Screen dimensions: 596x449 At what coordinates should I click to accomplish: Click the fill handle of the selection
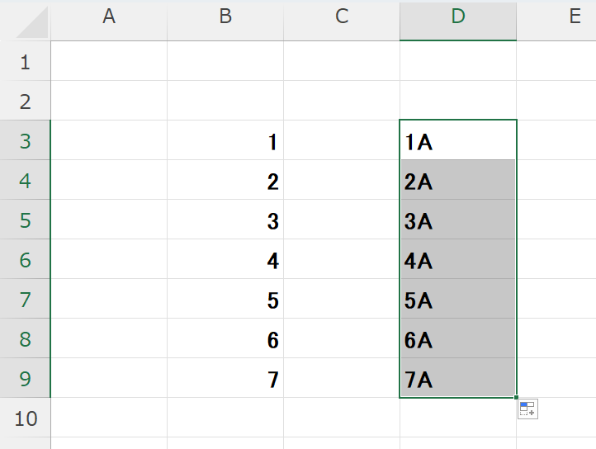tap(517, 398)
